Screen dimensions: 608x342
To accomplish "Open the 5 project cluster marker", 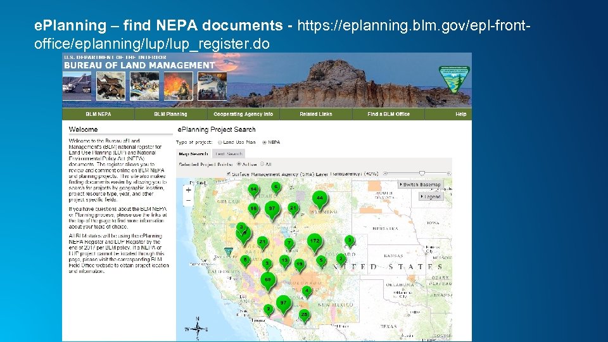I will click(321, 262).
